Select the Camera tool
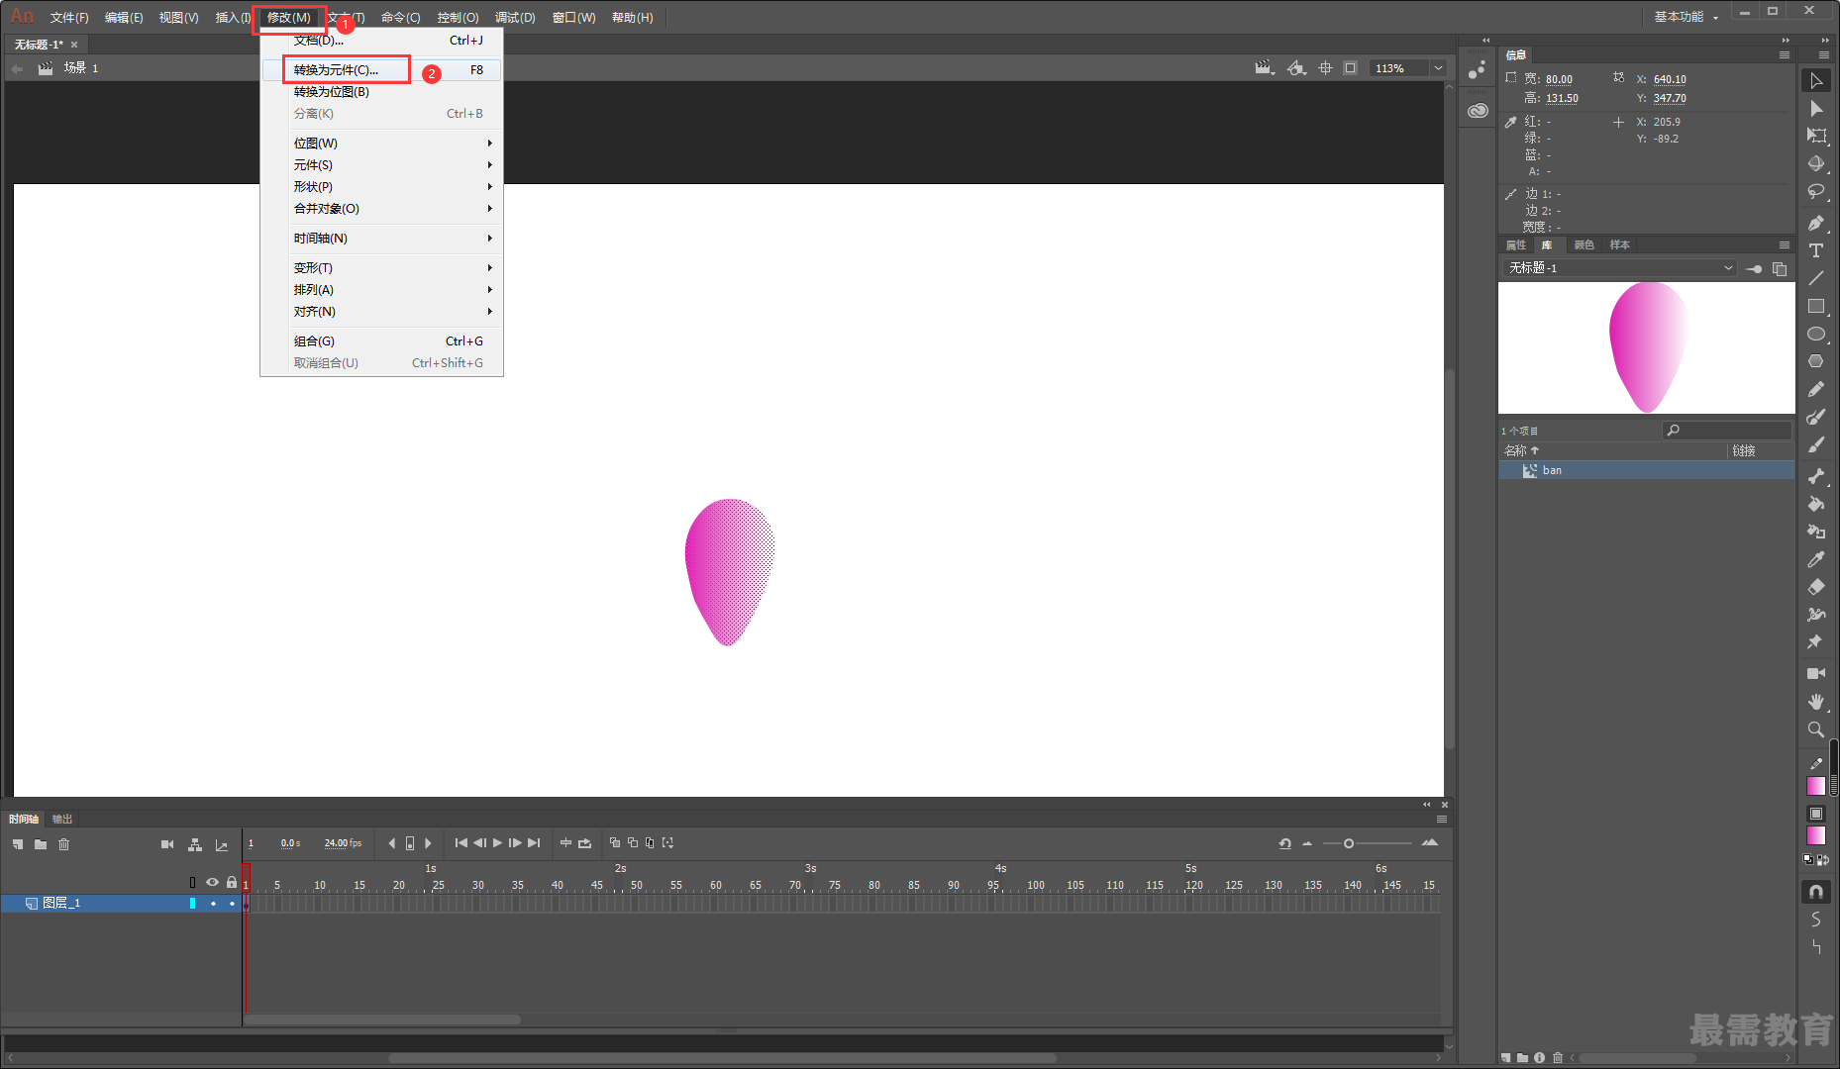The height and width of the screenshot is (1069, 1840). point(1815,673)
